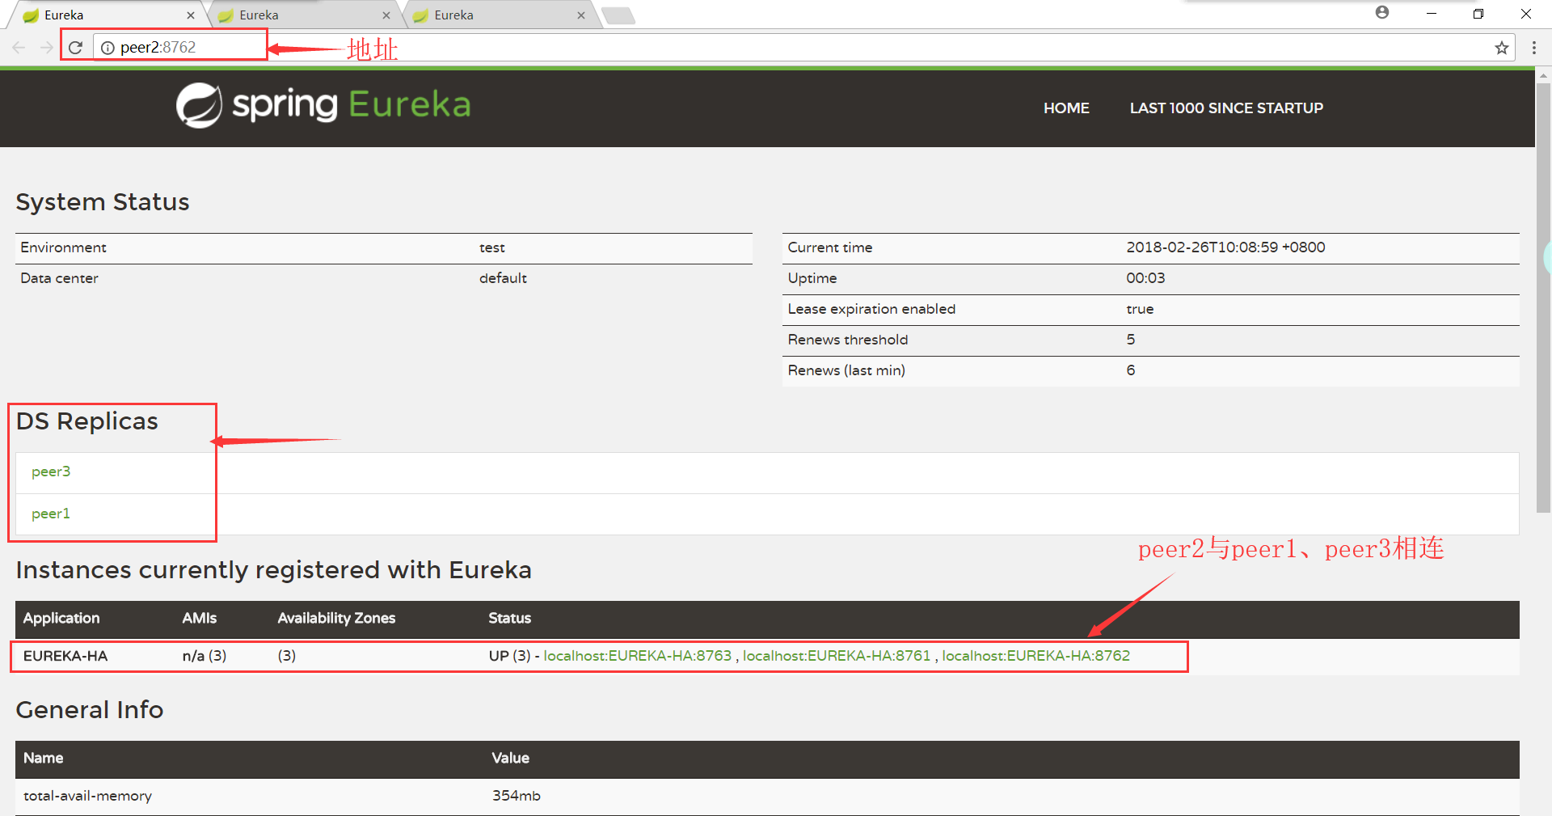Click the 354mb memory value
1552x816 pixels.
pos(517,796)
